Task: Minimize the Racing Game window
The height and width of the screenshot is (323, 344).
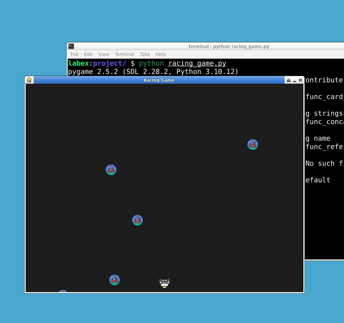Action: coord(294,80)
